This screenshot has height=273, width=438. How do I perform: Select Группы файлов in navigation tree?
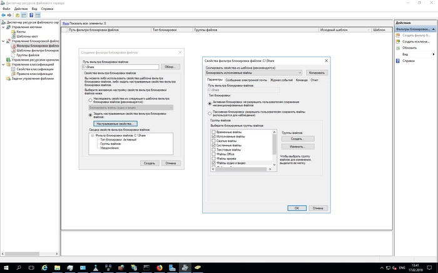pyautogui.click(x=26, y=54)
